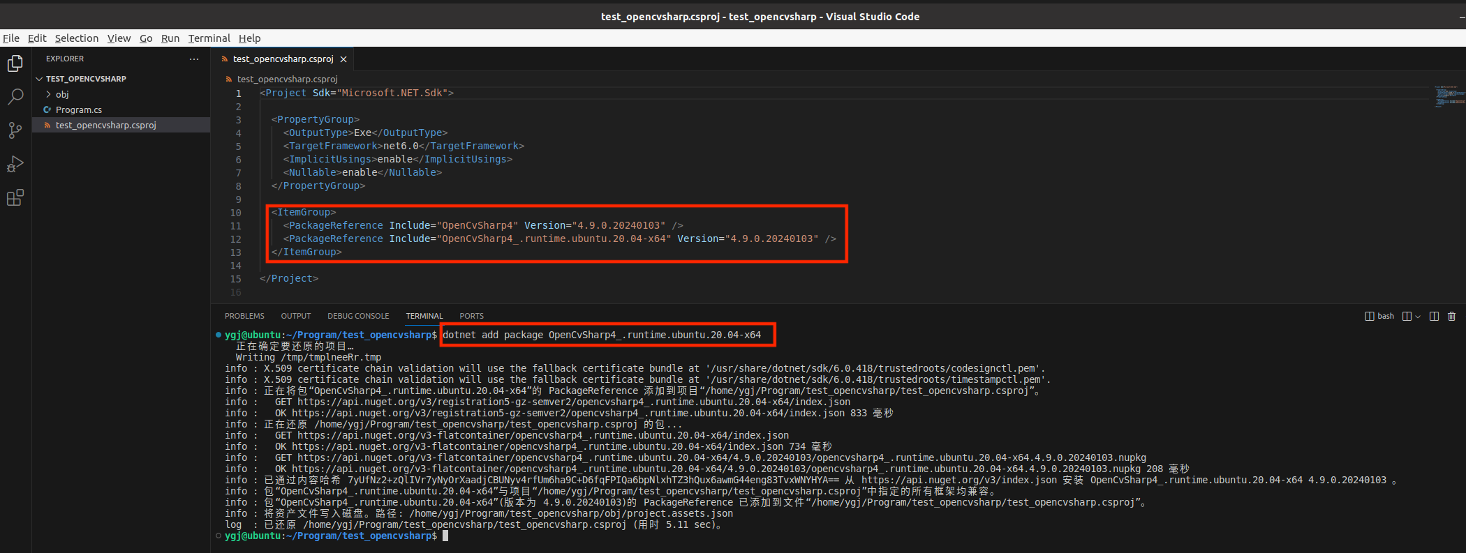Click the test_opencvsharp.csproj breadcrumb above the code
The height and width of the screenshot is (553, 1466).
point(287,79)
